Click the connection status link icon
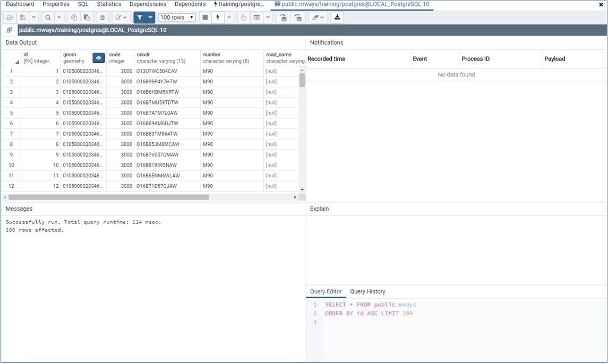This screenshot has width=608, height=364. click(x=10, y=30)
